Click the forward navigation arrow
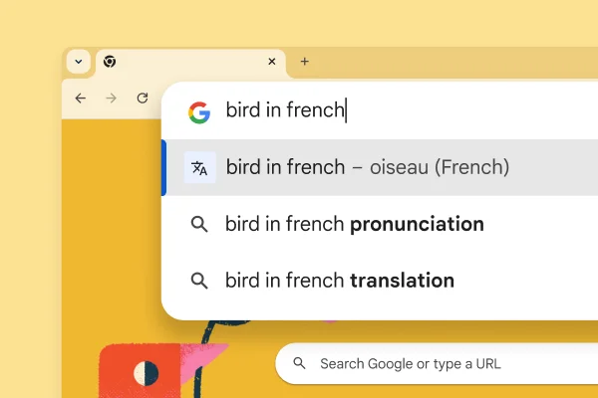 tap(112, 98)
